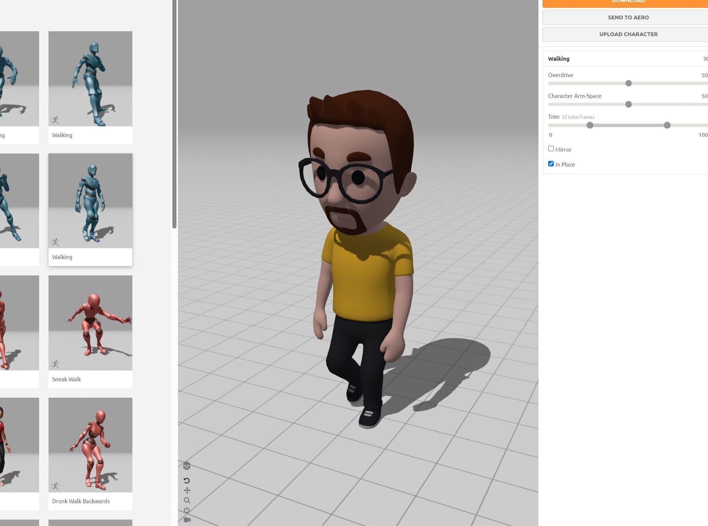Toggle the skeleton view skull icon
The width and height of the screenshot is (708, 526).
click(187, 466)
